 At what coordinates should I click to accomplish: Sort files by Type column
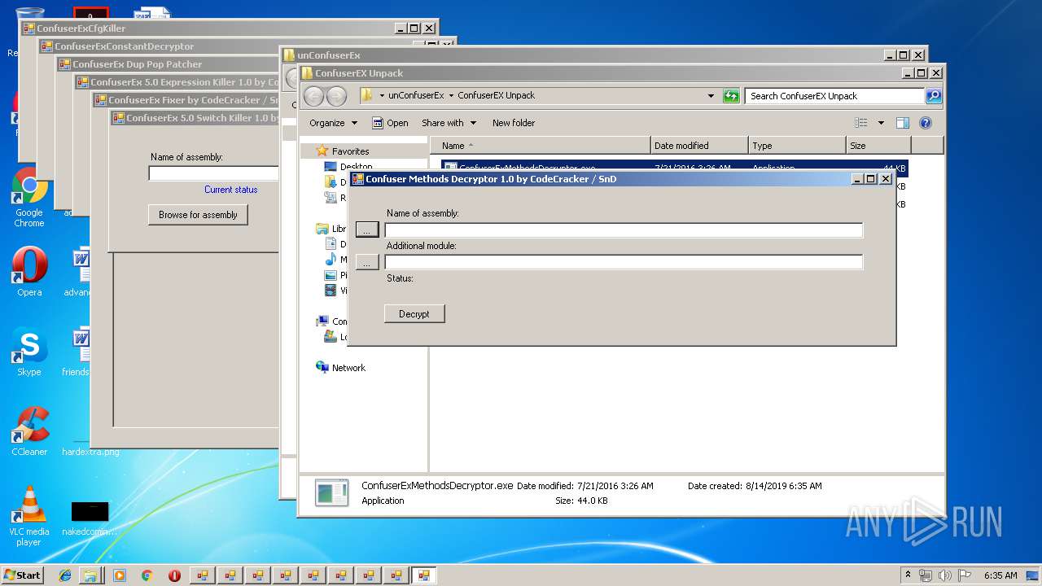coord(797,146)
